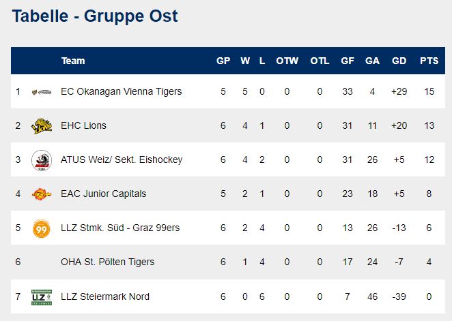Open EAC Junior Capitals team page
Screen dimensions: 452x321
(x=104, y=194)
